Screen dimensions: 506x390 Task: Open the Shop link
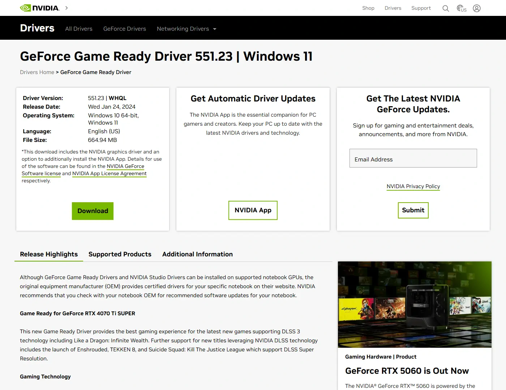coord(368,8)
